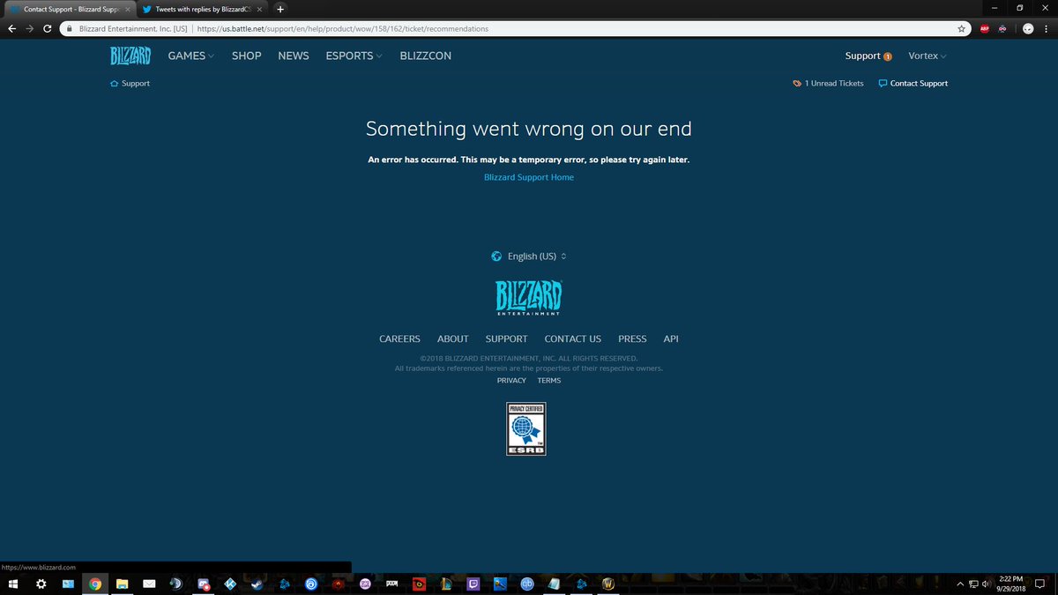Open the Chrome three-dot menu
Screen dimensions: 1058x595
pyautogui.click(x=1048, y=28)
